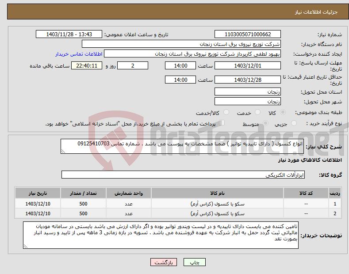
Task: Click the price validity time 14:00 field
Action: (x=180, y=80)
